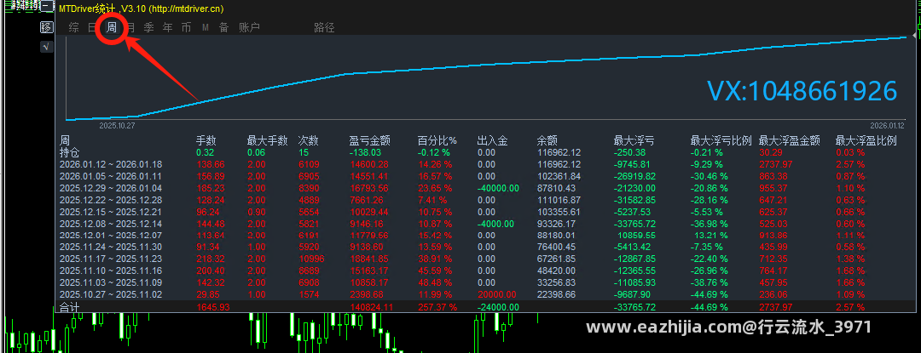Viewport: 921px width, 353px height.
Task: Click the 路径 path tab
Action: [x=324, y=27]
